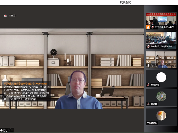The width and height of the screenshot is (178, 133).
Task: Click muted mic icon on 屏幕录制 tile
Action: pos(149,85)
